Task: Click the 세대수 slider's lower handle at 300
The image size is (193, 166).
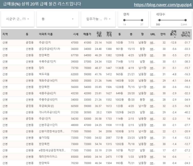Action: coord(160,20)
